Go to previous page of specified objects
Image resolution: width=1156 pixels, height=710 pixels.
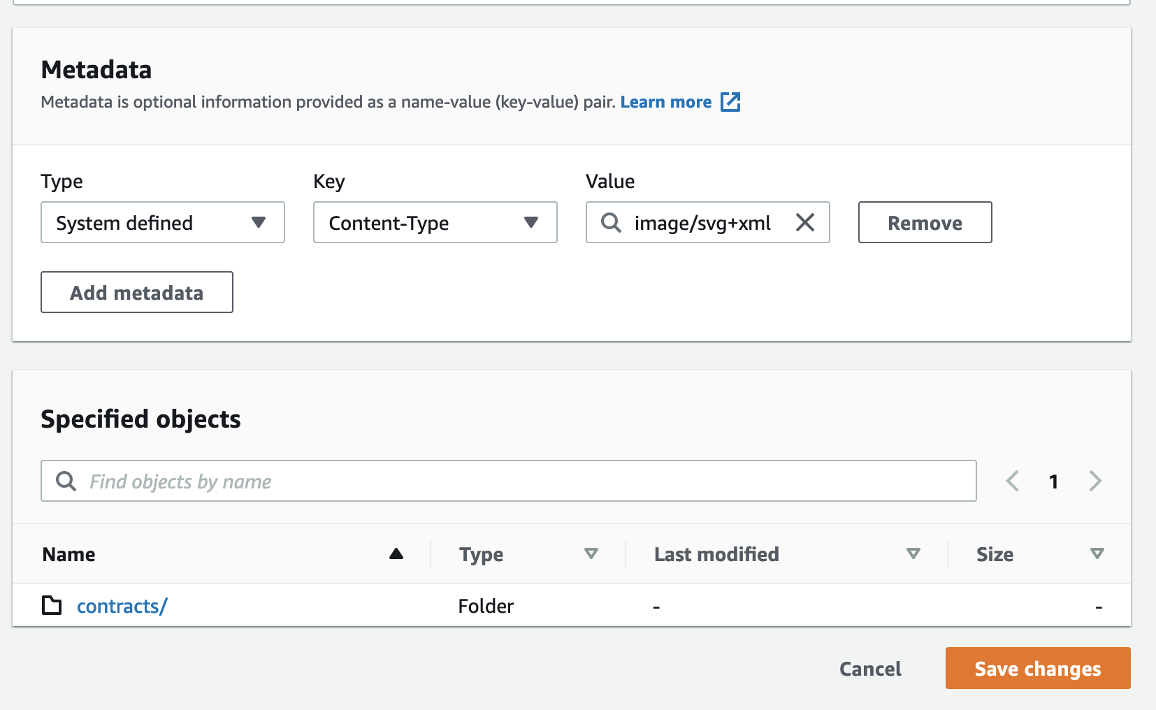[x=1012, y=481]
